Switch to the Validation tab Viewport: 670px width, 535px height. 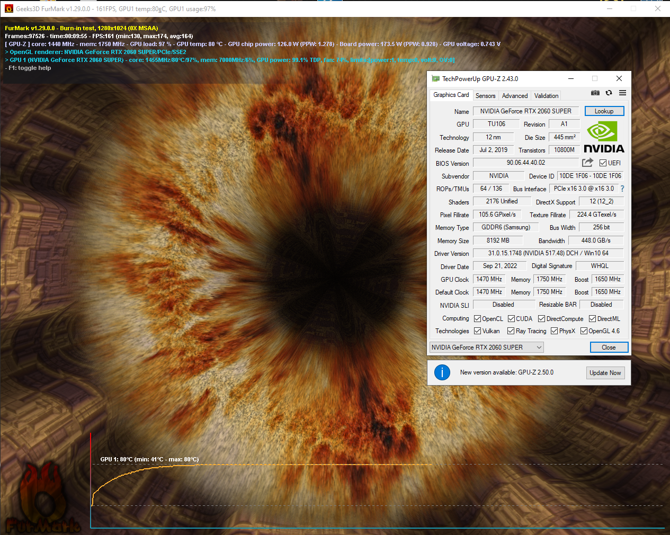pos(546,96)
